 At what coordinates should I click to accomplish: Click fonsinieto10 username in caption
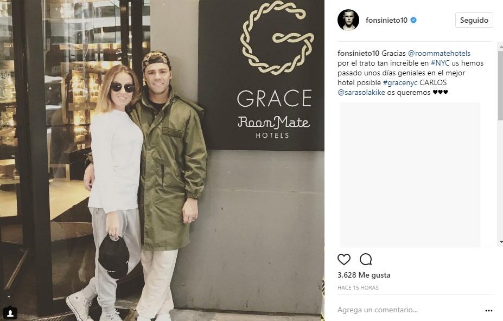point(358,53)
